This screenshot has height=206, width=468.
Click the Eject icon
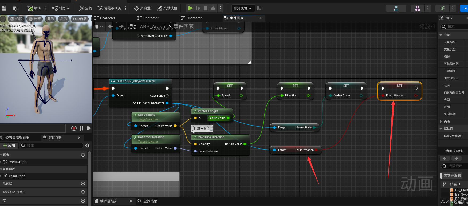pyautogui.click(x=213, y=8)
